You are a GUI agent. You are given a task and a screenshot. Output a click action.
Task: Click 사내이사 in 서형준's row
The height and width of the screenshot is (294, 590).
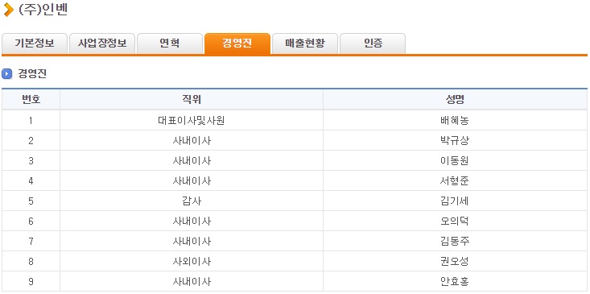point(192,181)
